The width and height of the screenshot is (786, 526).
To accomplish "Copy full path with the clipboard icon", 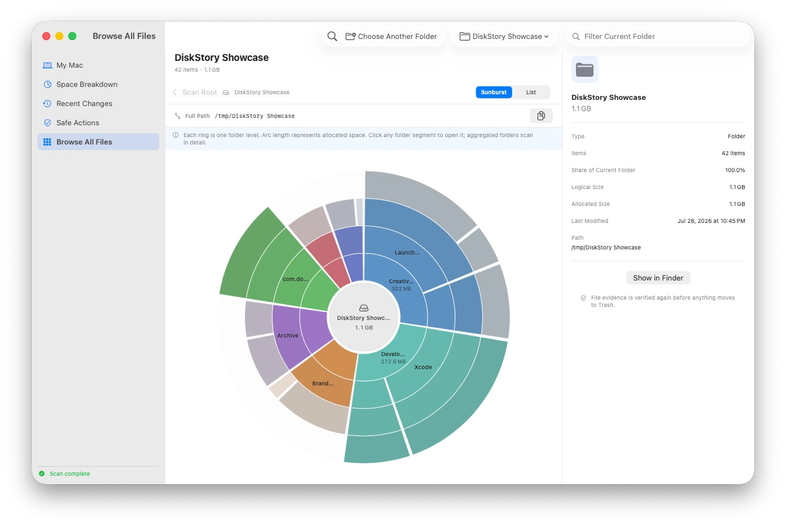I will [x=541, y=116].
